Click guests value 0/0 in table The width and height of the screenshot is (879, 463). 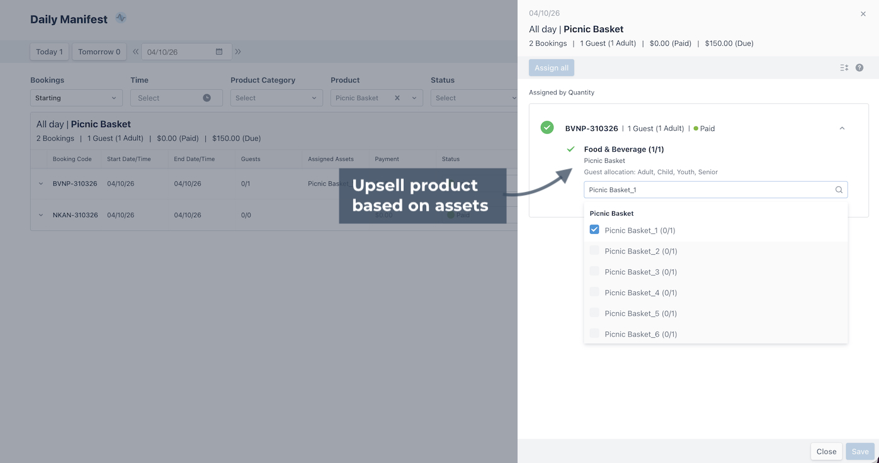246,215
